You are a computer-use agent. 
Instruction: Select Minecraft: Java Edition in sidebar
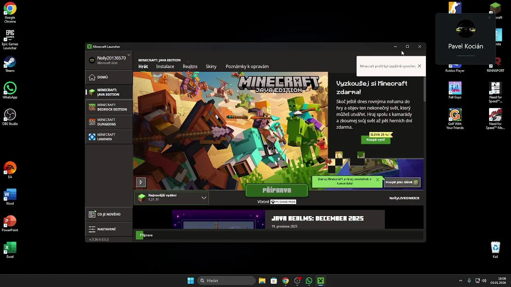[x=109, y=92]
